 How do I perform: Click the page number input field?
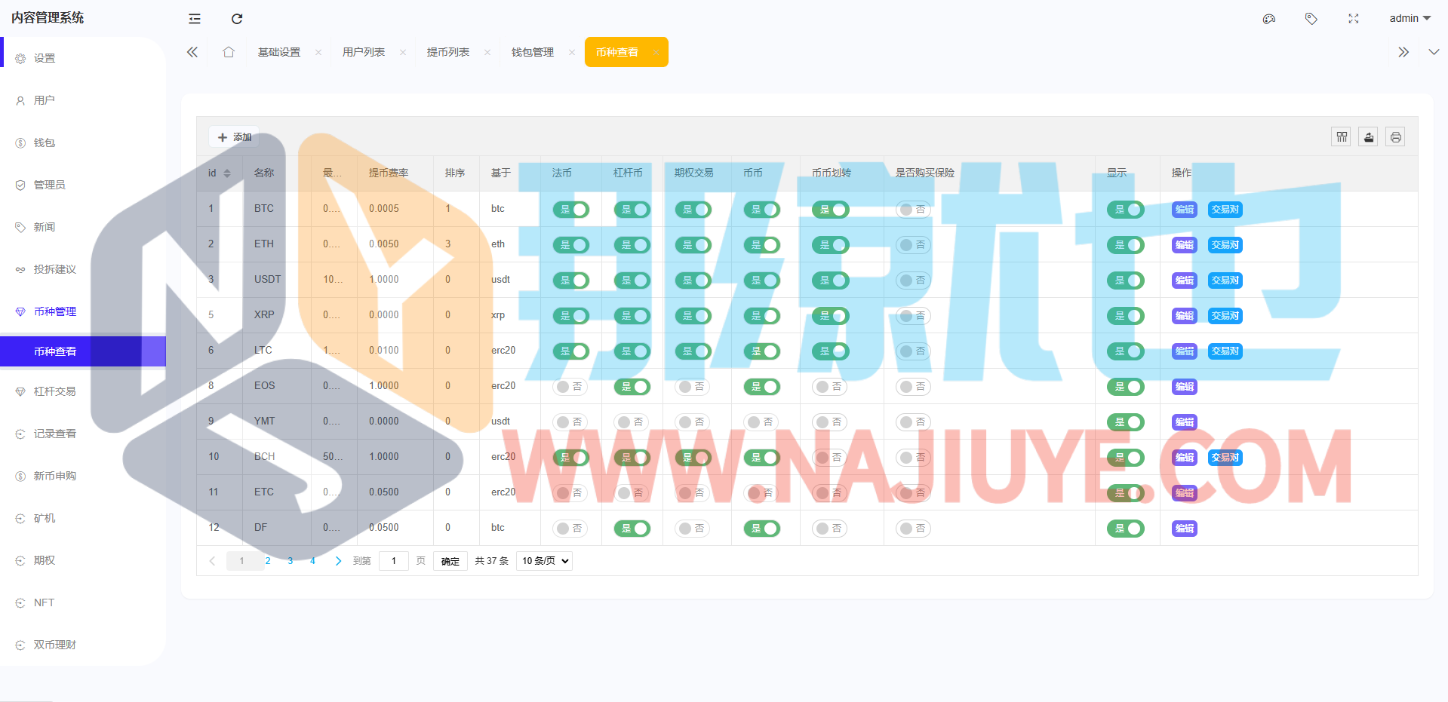pyautogui.click(x=394, y=561)
